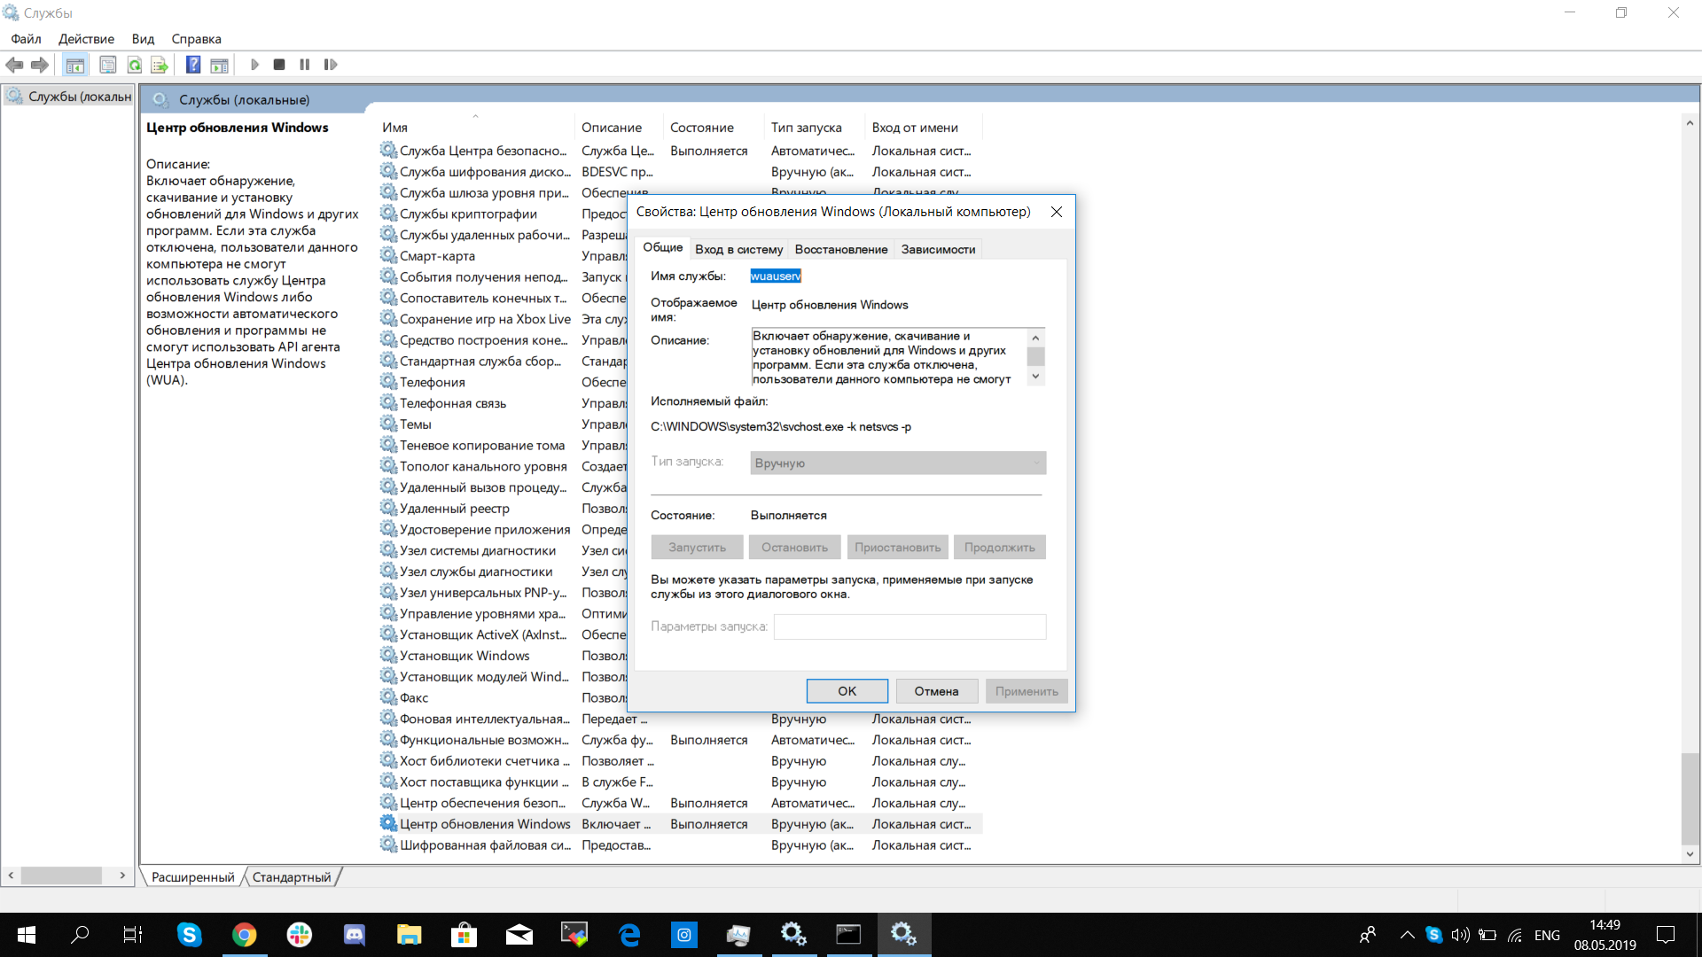Screen dimensions: 1702x957
Task: Click the OK button
Action: [847, 691]
